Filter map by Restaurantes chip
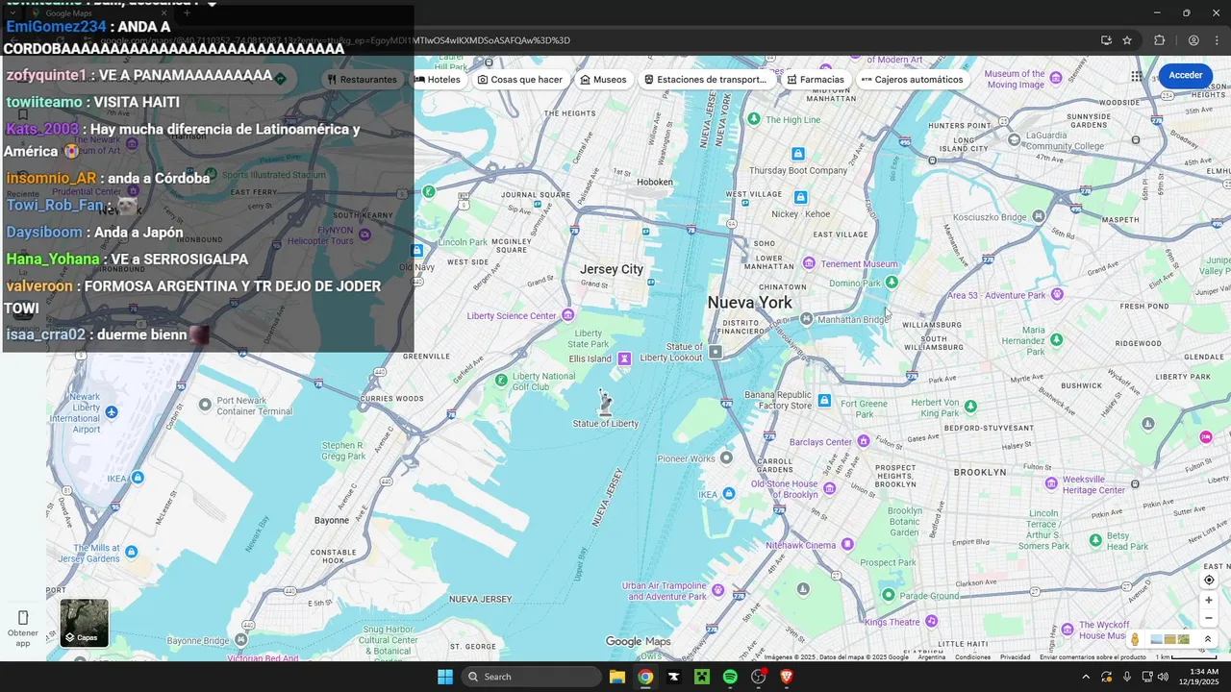The width and height of the screenshot is (1231, 692). pyautogui.click(x=362, y=80)
